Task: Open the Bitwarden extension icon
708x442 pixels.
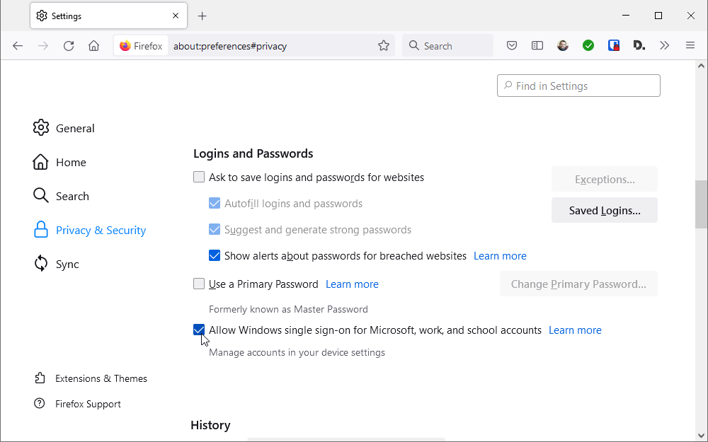Action: 614,45
